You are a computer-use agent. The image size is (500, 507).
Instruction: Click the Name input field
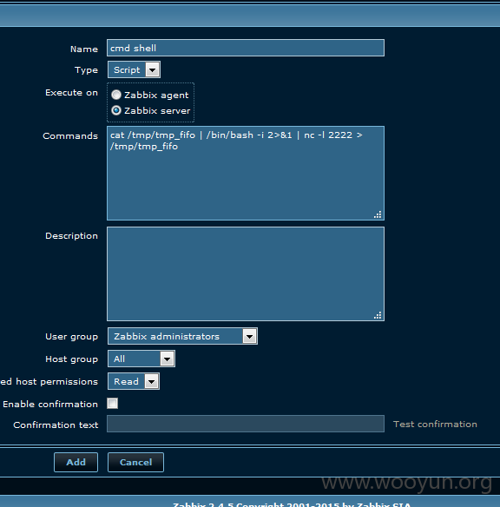[x=246, y=48]
